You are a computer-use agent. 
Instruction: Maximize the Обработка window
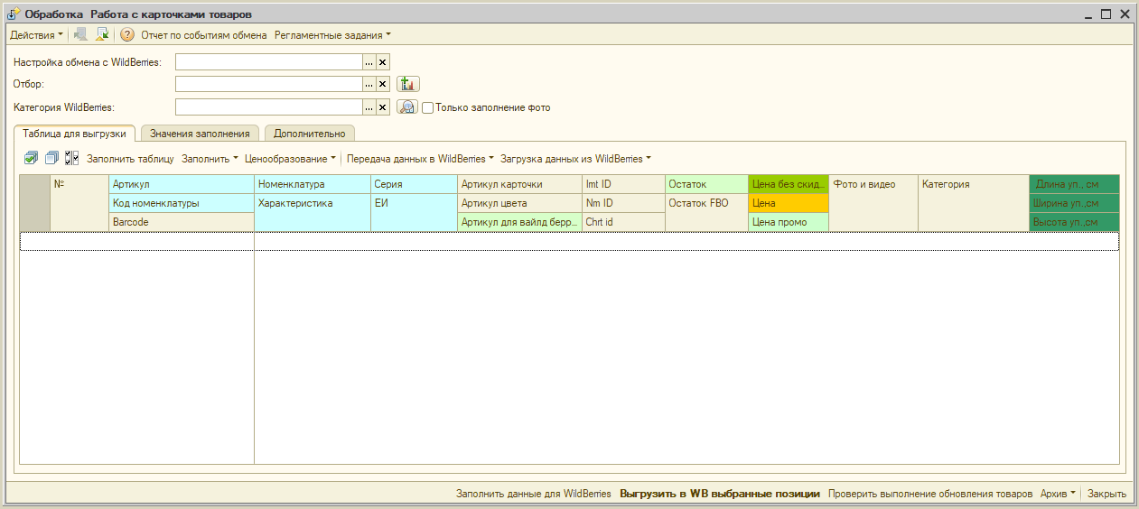1106,14
